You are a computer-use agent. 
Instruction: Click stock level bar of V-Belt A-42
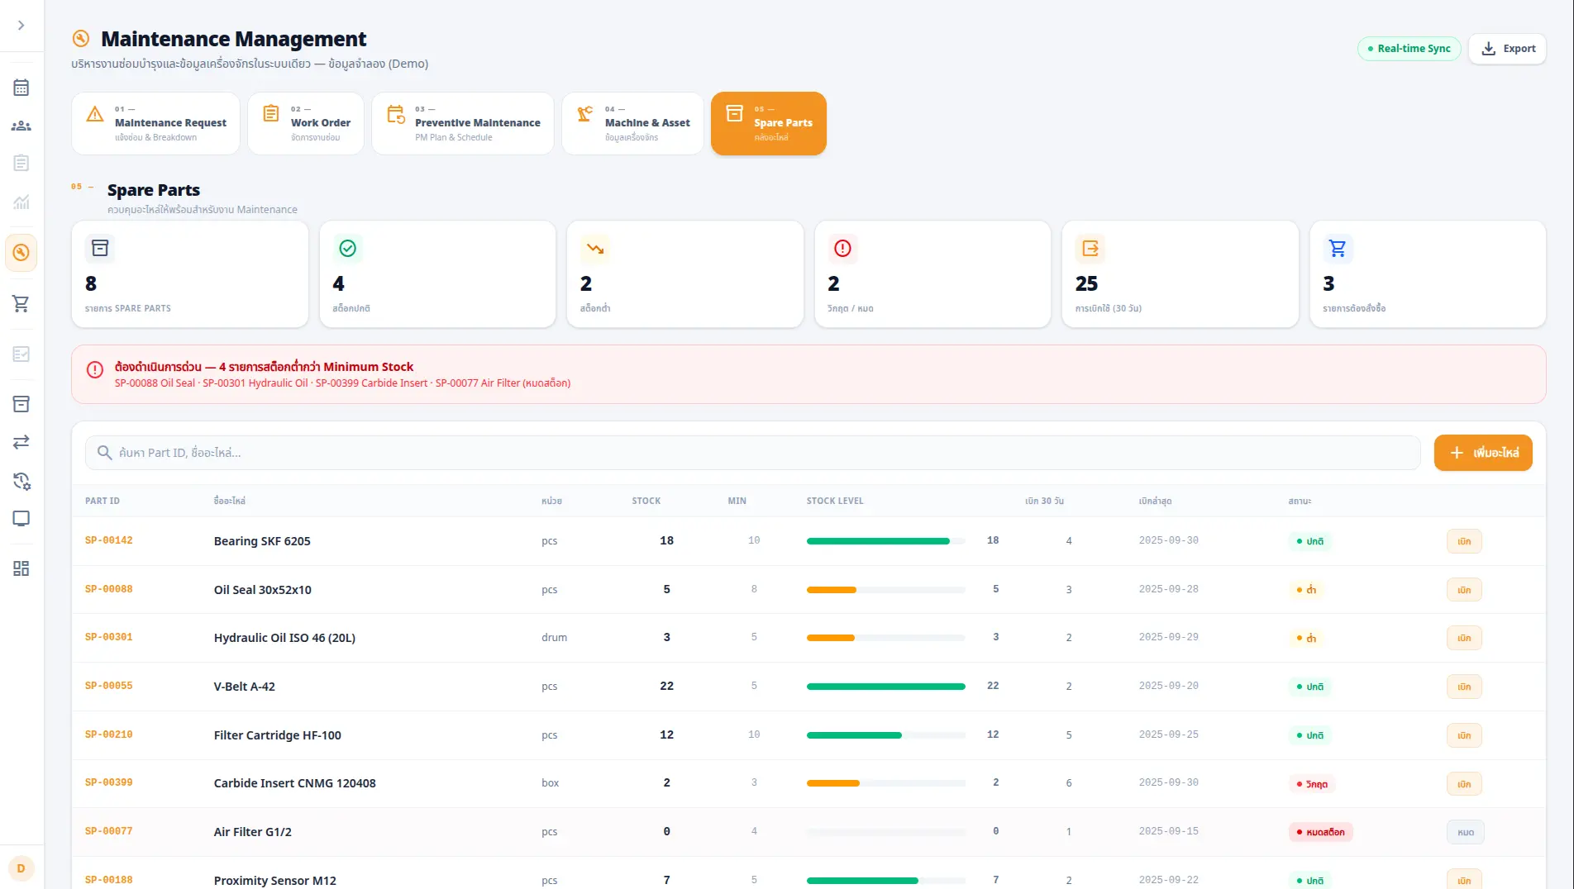pos(885,687)
